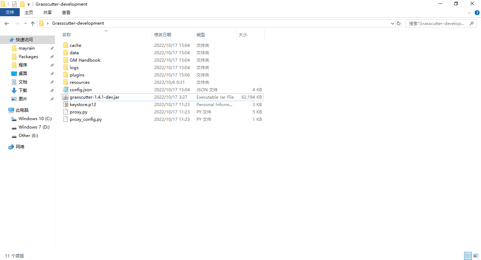Click the Up directory arrow
The height and width of the screenshot is (260, 481).
coord(33,23)
